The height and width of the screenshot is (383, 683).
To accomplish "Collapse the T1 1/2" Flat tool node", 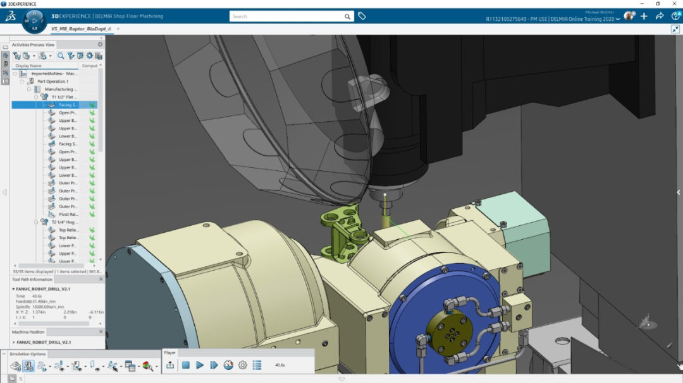I will [x=37, y=97].
